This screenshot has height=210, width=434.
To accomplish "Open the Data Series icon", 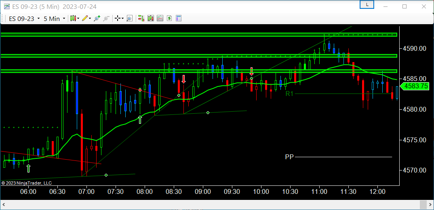I will 151,19.
